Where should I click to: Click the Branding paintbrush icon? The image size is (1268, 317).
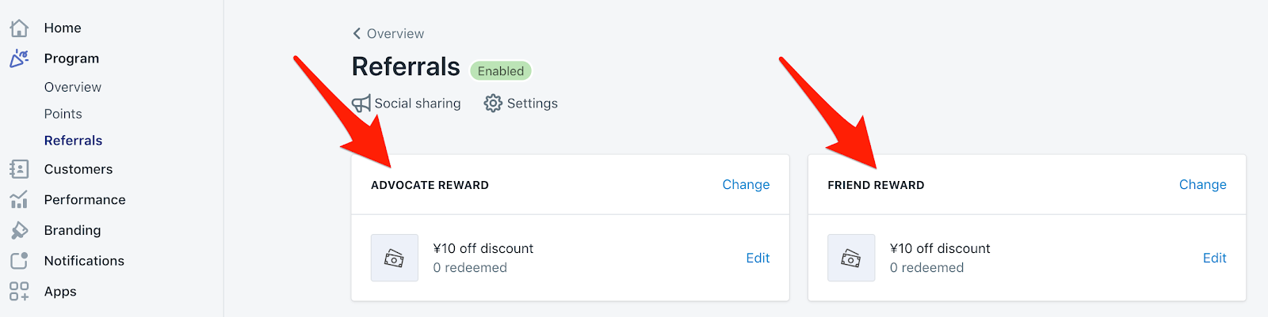click(19, 230)
